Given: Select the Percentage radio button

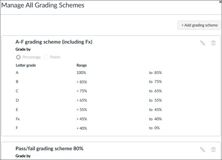Looking at the screenshot, I should coord(18,57).
